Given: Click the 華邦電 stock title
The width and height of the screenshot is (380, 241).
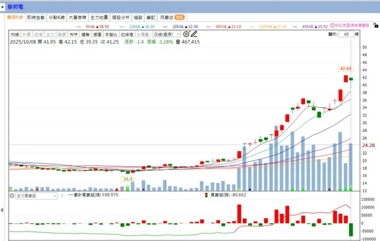Looking at the screenshot, I should [x=15, y=7].
